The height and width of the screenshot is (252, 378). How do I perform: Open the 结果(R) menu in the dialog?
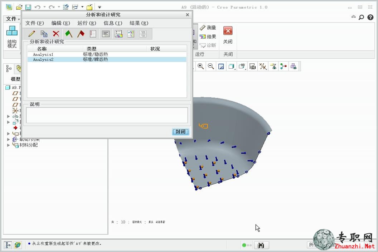(x=139, y=23)
